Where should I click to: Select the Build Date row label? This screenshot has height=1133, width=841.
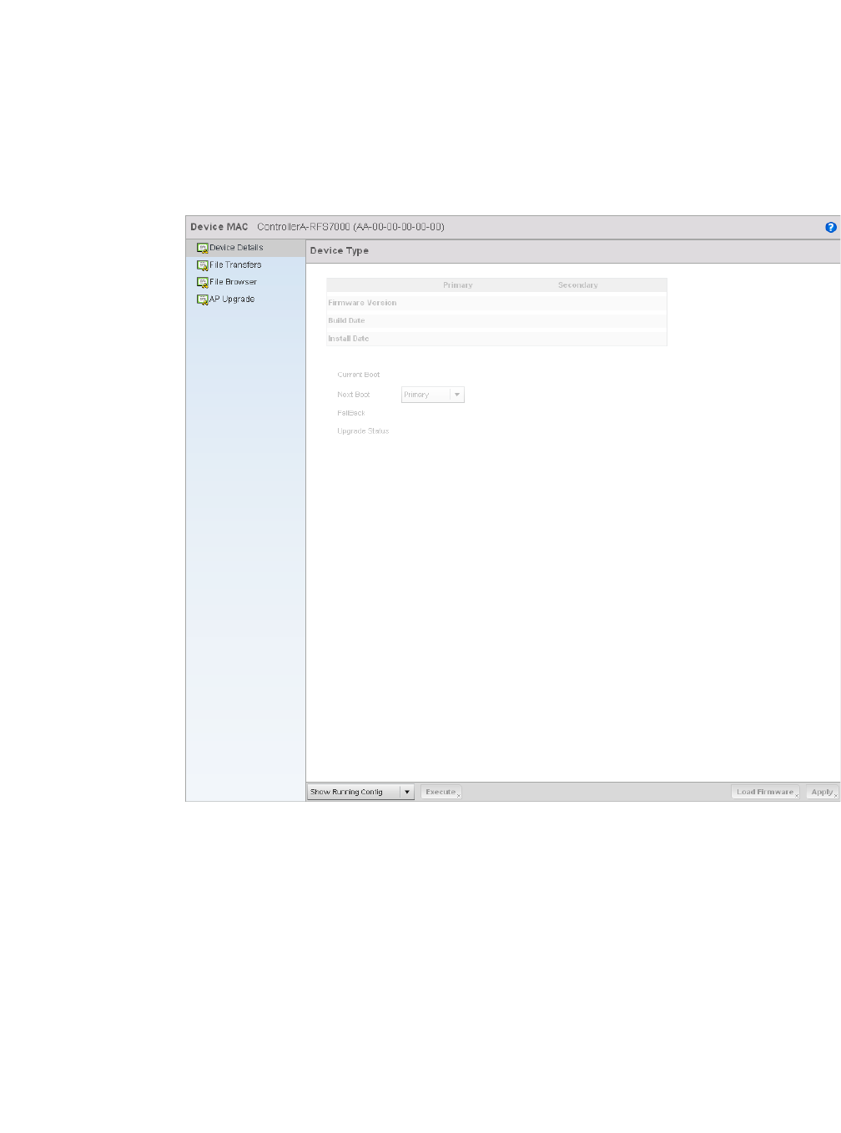click(346, 320)
